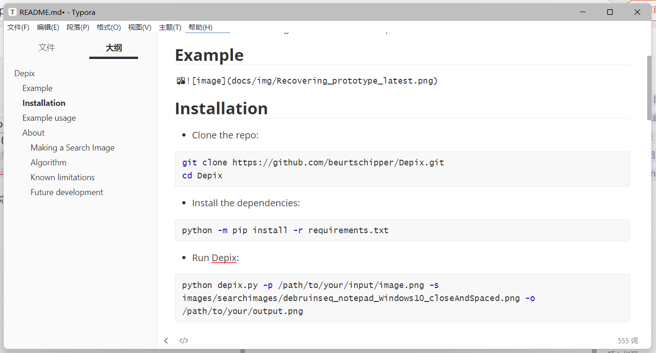
Task: Open the 主题(T) menu
Action: (170, 27)
